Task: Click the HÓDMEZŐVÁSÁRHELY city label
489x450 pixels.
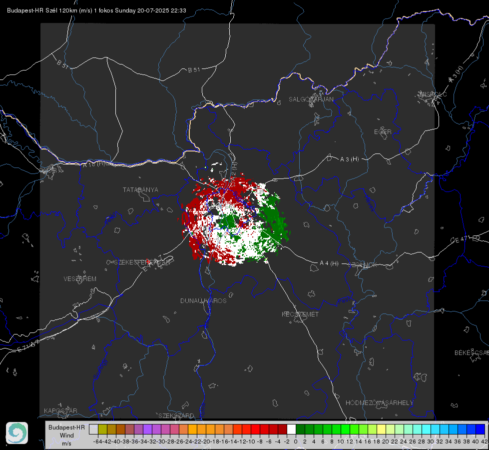Action: click(379, 402)
